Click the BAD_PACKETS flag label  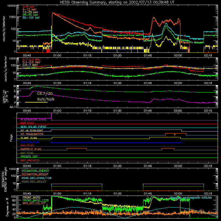[30, 160]
